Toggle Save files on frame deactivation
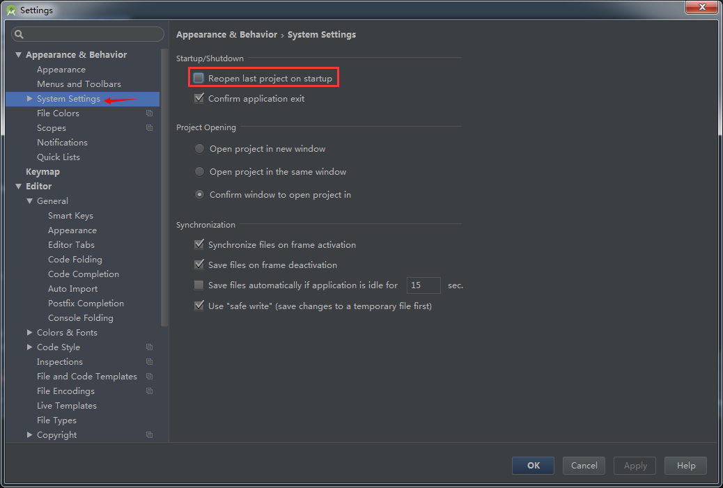This screenshot has width=723, height=488. pyautogui.click(x=199, y=265)
